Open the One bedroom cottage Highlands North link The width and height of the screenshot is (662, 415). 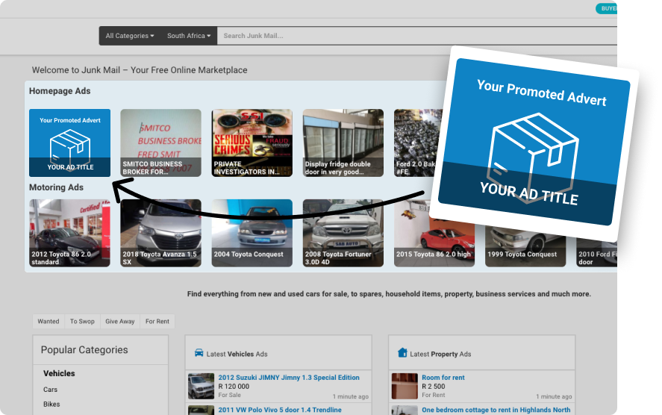[x=496, y=410]
